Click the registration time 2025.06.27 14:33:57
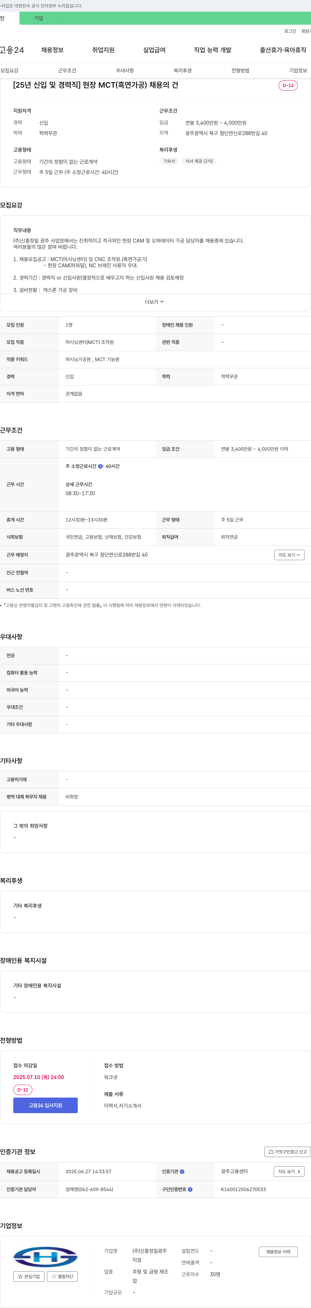This screenshot has height=1308, width=311. point(88,1171)
